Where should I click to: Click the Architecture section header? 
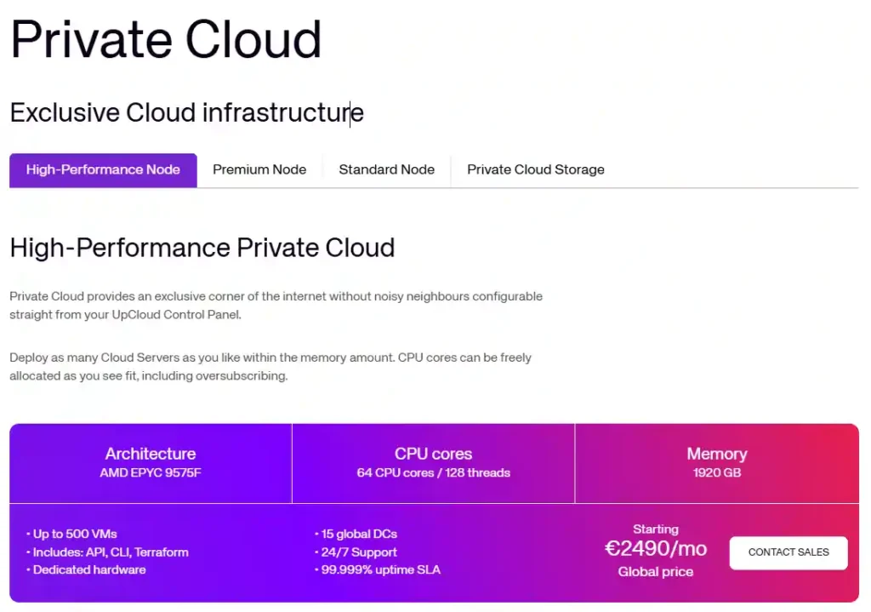(x=150, y=454)
